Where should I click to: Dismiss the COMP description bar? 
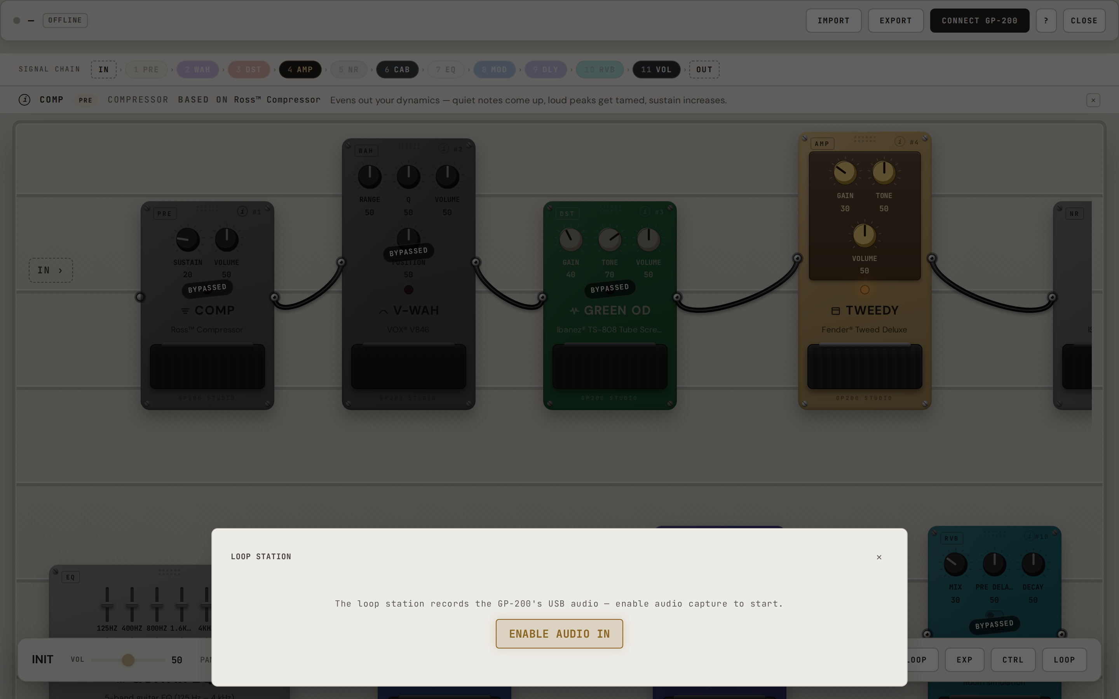coord(1093,100)
